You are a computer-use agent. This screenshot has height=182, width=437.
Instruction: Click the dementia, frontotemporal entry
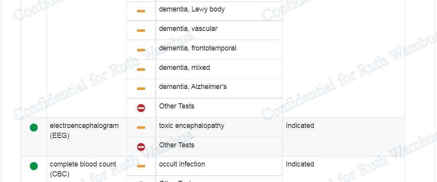pyautogui.click(x=197, y=48)
